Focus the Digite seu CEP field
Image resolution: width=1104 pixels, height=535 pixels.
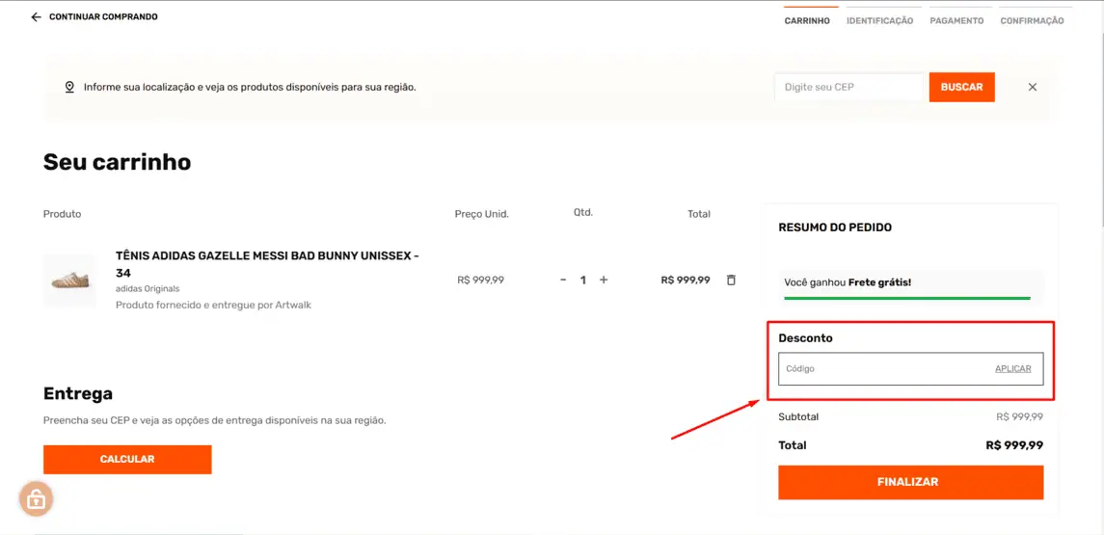coord(848,88)
